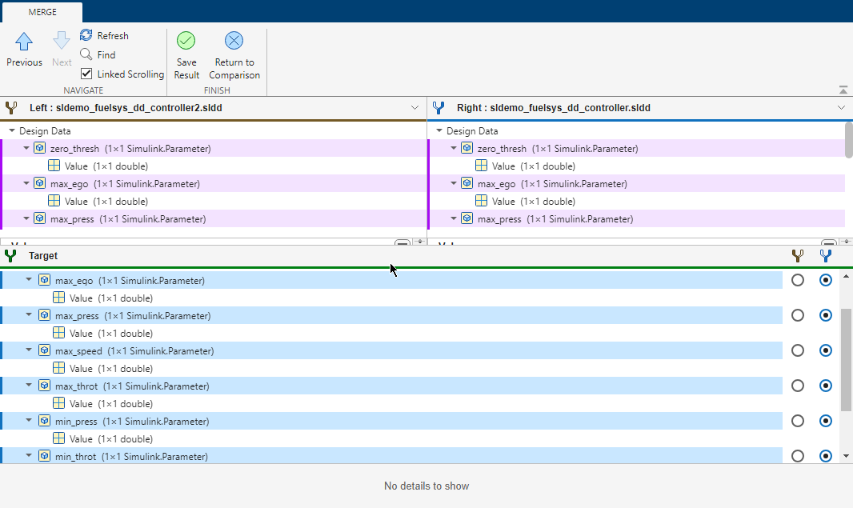Screen dimensions: 853x508
Task: Collapse Design Data node in Left pane
Action: pos(12,131)
